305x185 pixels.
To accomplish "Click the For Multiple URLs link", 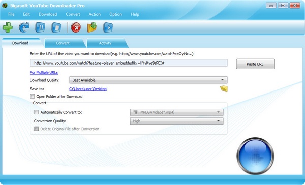I will pos(44,72).
